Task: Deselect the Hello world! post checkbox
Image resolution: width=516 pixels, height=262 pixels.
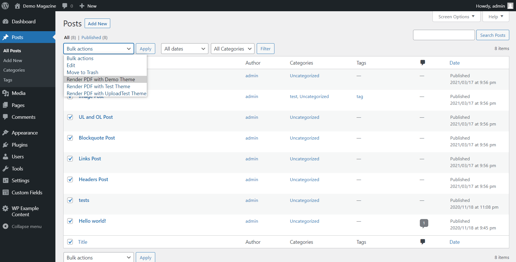Action: (x=70, y=221)
